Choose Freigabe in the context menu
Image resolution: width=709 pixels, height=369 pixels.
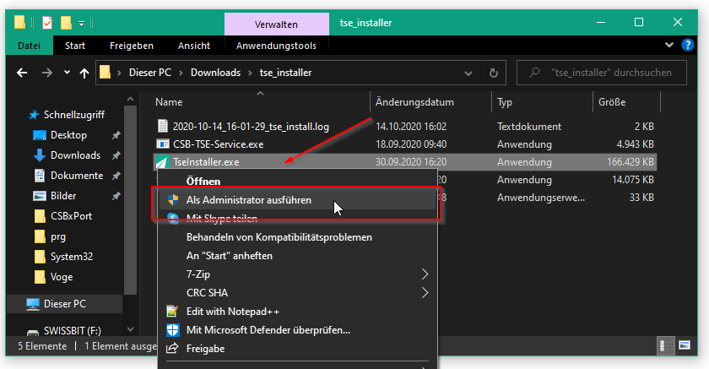pyautogui.click(x=297, y=349)
